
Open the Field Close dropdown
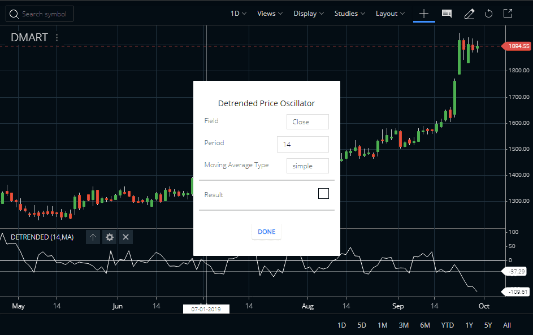tap(307, 121)
